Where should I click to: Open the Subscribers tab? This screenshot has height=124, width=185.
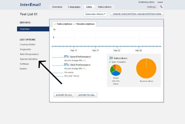[105, 7]
